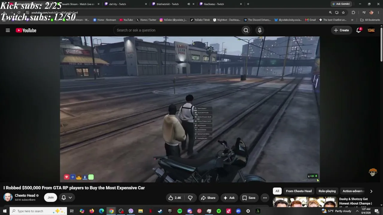The image size is (383, 215).
Task: Show hidden system tray icons
Action: (357, 211)
